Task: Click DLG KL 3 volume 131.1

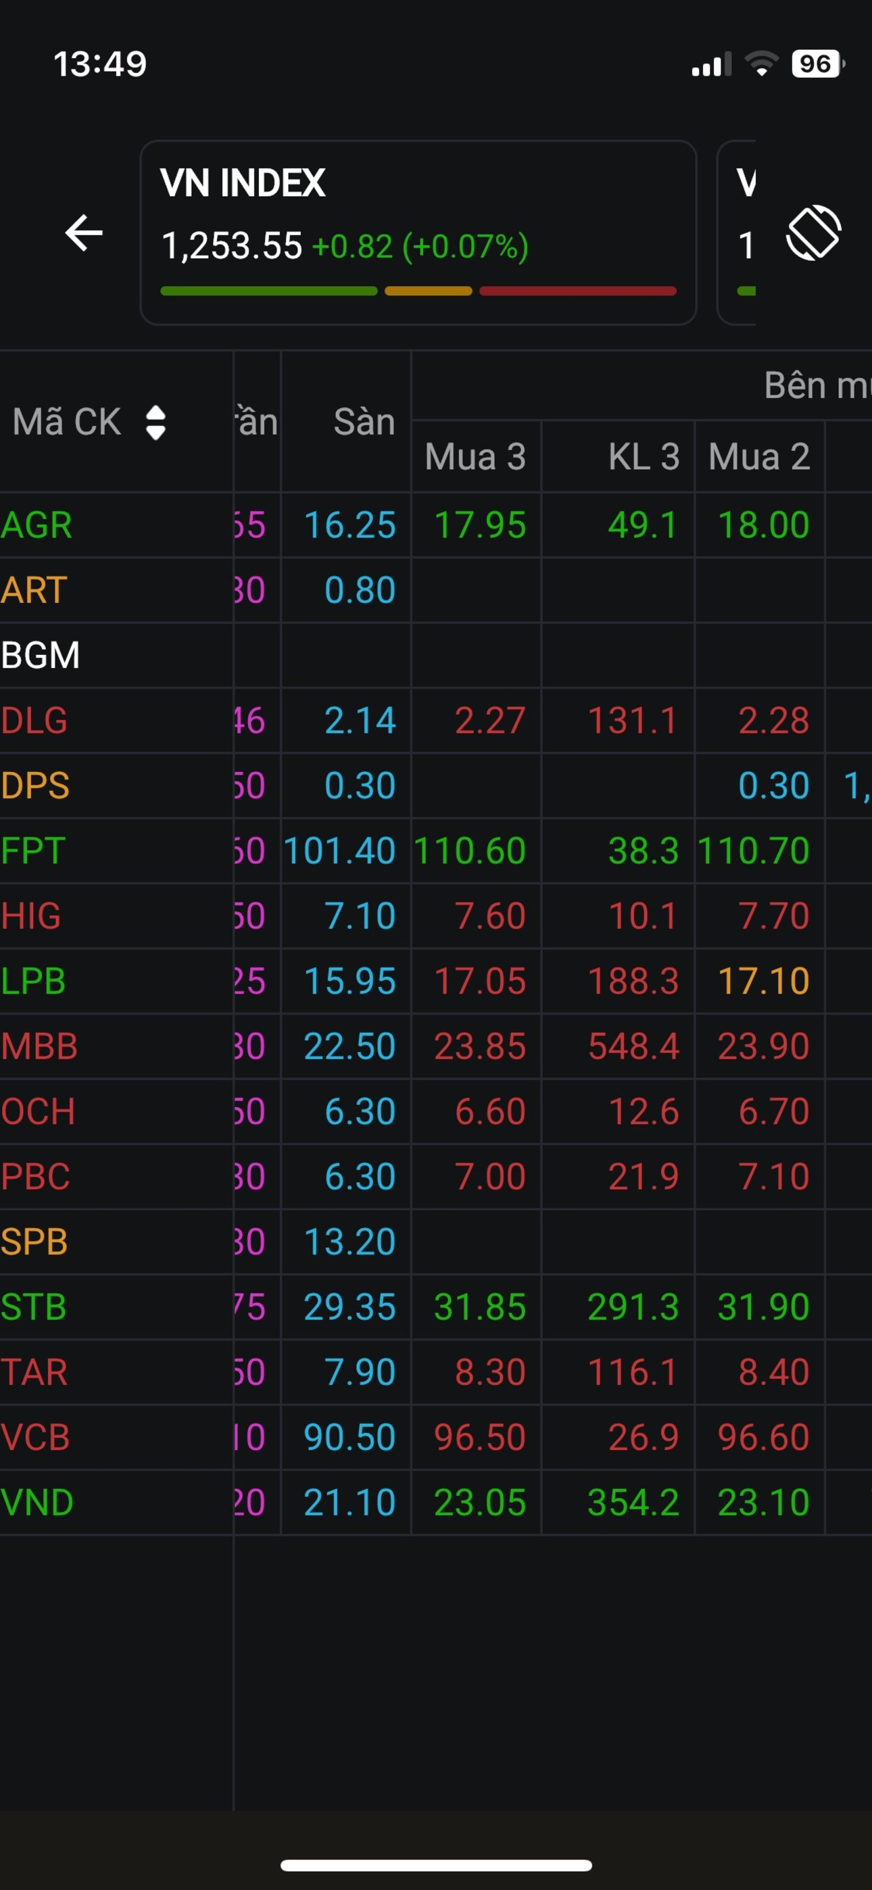Action: pyautogui.click(x=633, y=721)
